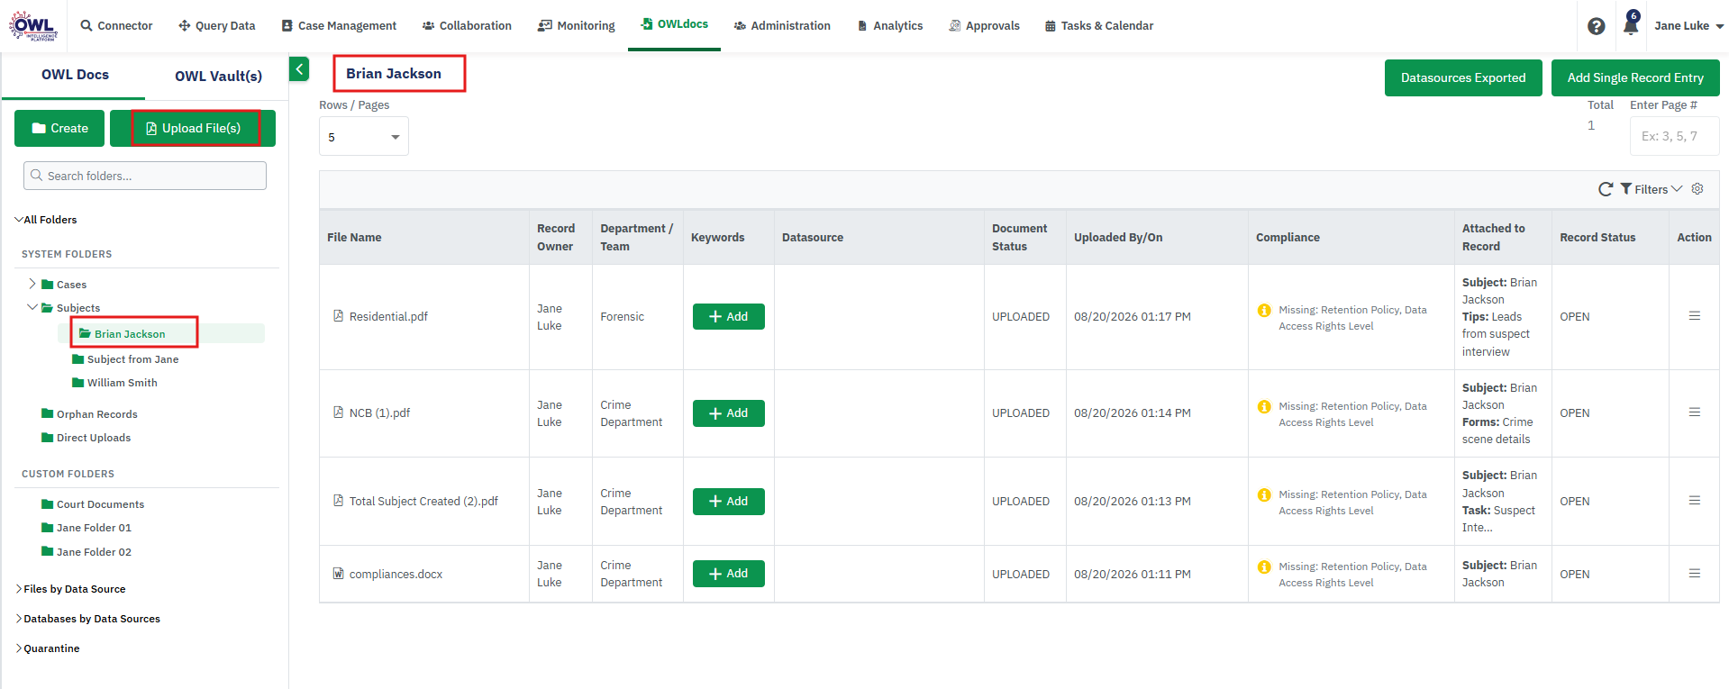The height and width of the screenshot is (689, 1729).
Task: Expand Databases by Data Sources
Action: pyautogui.click(x=19, y=619)
